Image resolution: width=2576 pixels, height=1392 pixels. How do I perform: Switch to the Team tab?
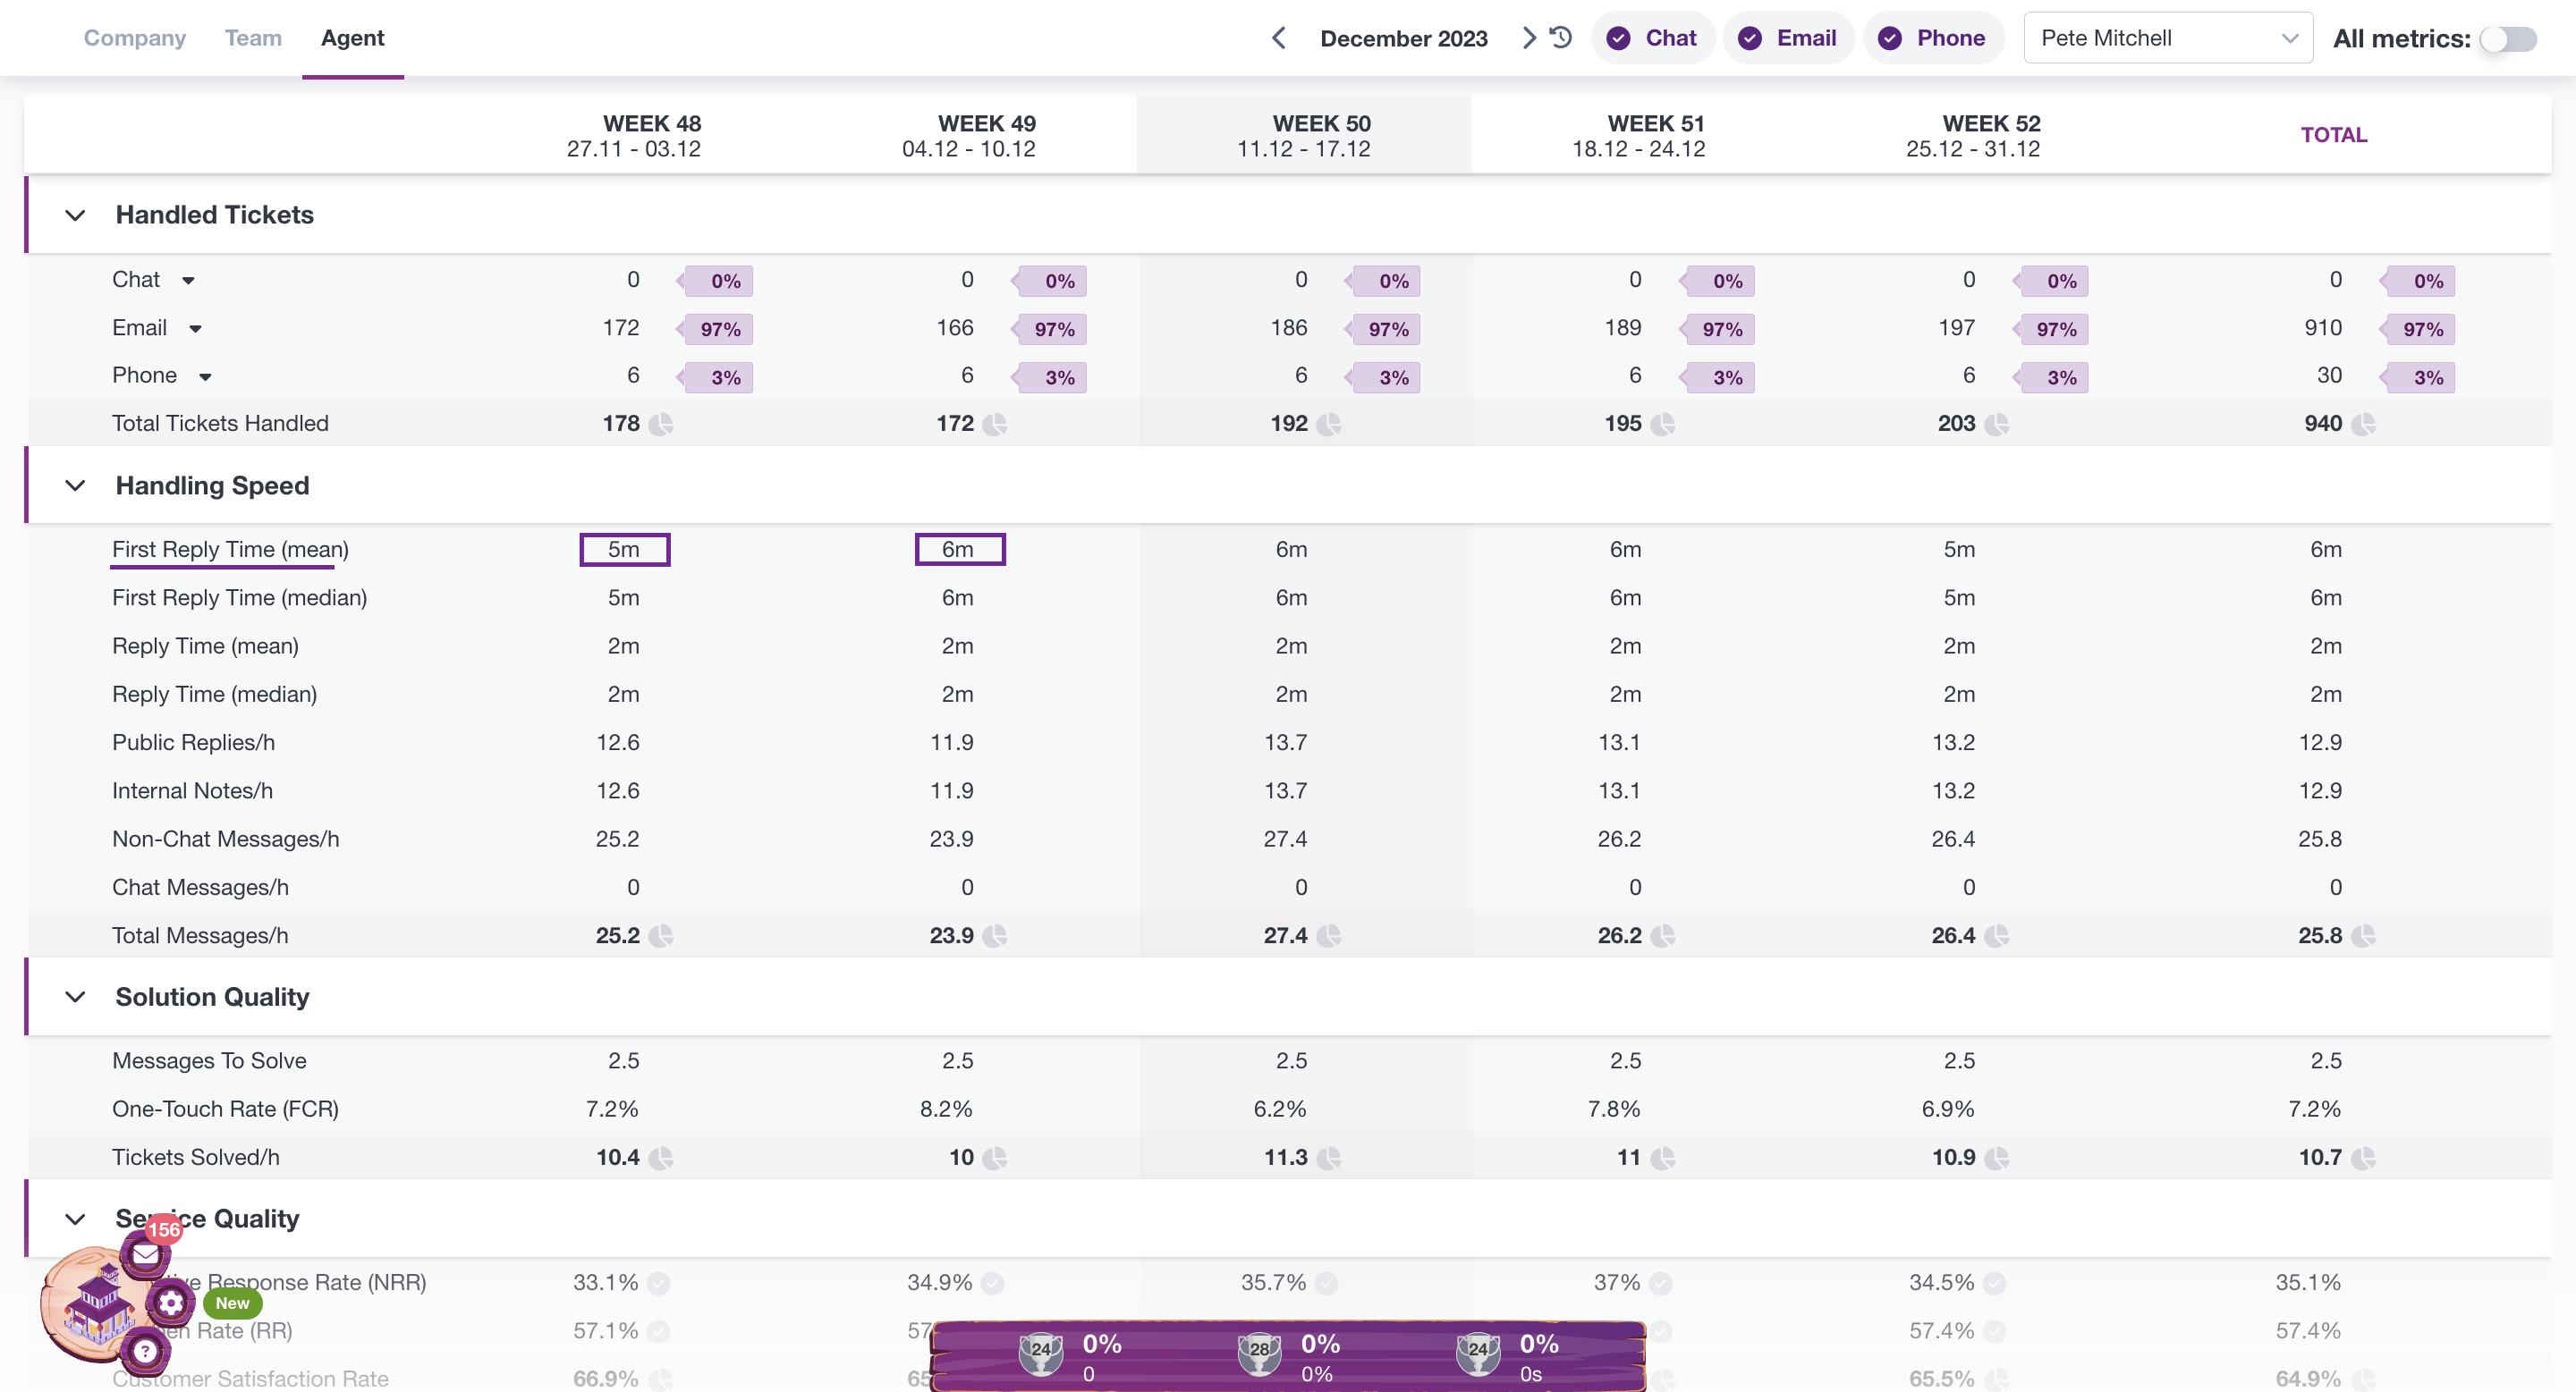coord(253,38)
